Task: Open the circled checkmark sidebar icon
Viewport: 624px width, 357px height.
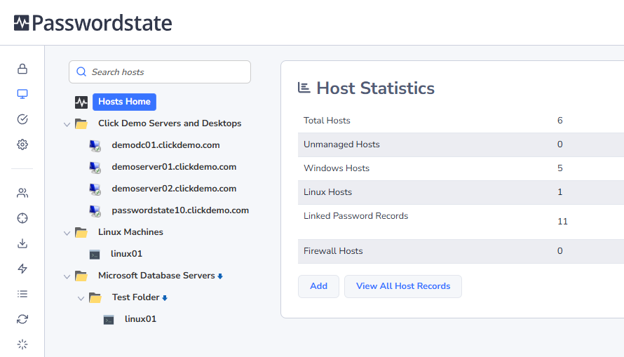Action: coord(22,119)
